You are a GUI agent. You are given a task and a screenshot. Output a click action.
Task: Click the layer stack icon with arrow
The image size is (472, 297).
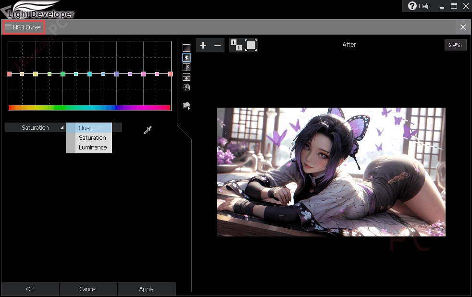186,106
